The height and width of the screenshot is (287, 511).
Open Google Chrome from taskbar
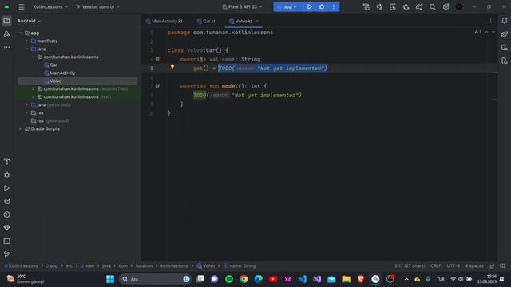click(x=244, y=279)
